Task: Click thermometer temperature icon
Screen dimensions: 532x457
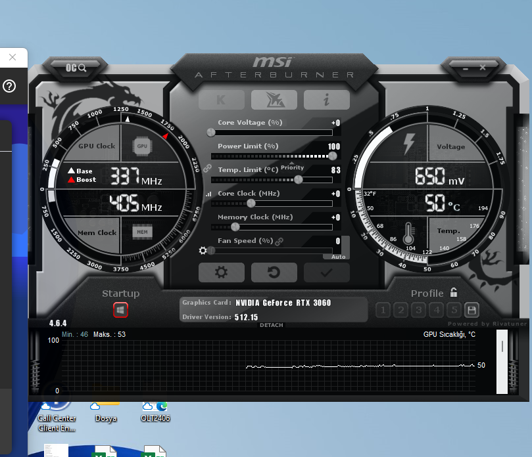Action: click(x=408, y=234)
